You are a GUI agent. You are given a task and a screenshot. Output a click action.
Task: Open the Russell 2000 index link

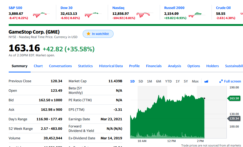[174, 8]
